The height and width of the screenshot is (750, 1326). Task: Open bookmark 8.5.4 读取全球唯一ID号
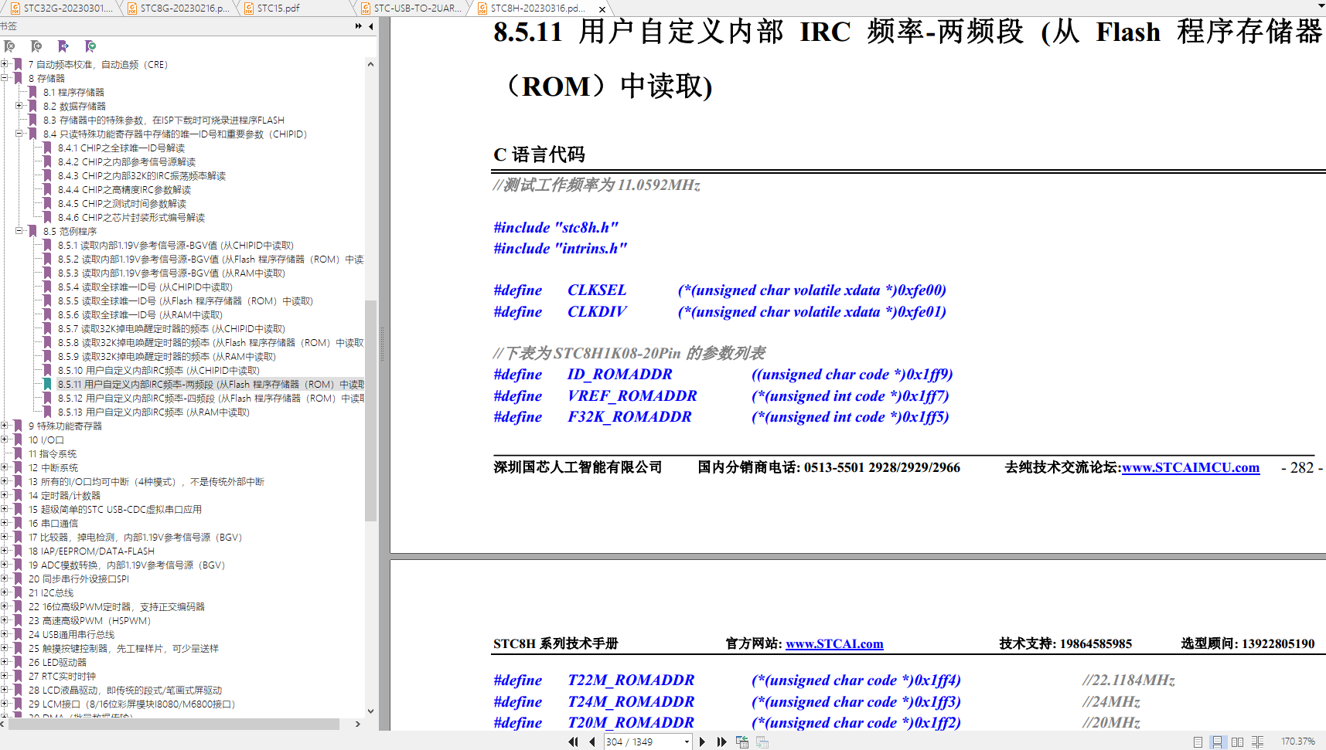[145, 287]
